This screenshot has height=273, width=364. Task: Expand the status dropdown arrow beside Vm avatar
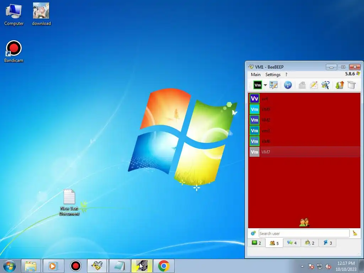(265, 85)
